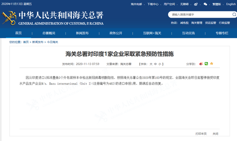Viewport: 237px width, 141px height.
Task: Click 打印本页 to print page
Action: (x=201, y=134)
